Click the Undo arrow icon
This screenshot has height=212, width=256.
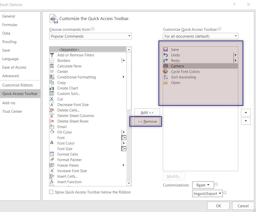click(x=166, y=55)
